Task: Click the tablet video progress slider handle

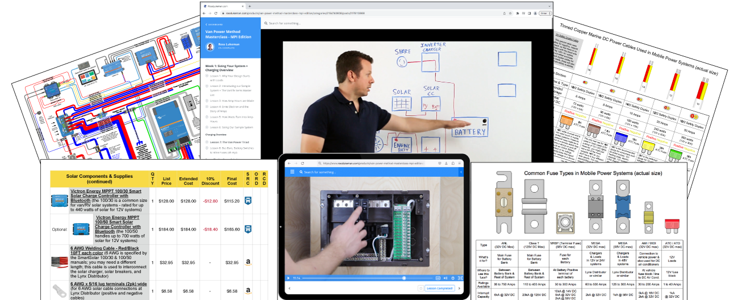Action: pos(404,278)
